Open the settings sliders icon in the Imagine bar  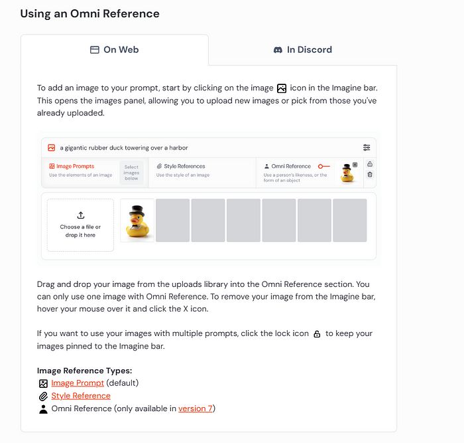tap(367, 147)
